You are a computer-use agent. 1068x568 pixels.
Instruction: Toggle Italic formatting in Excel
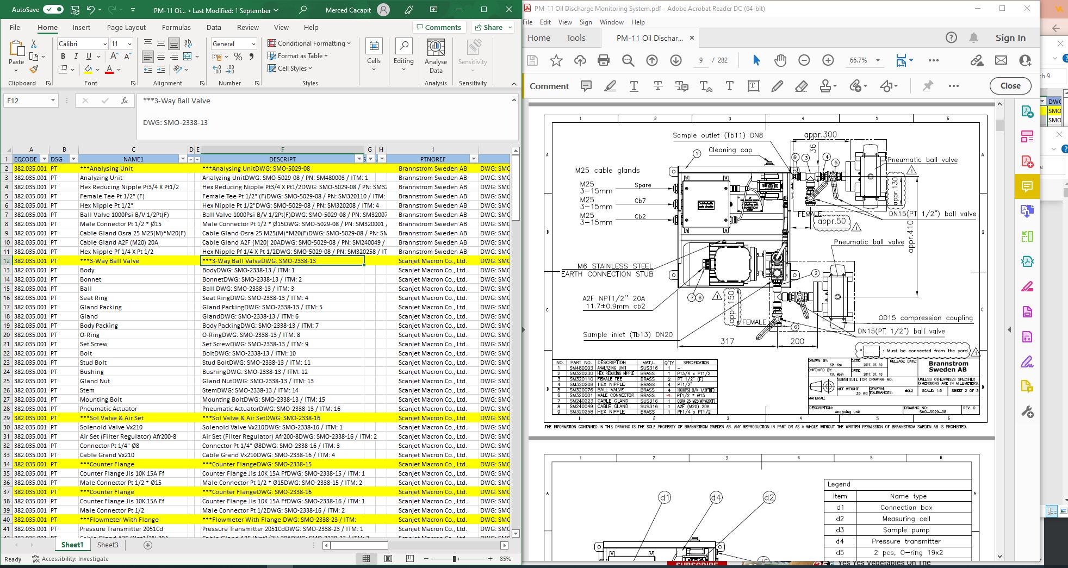point(76,56)
